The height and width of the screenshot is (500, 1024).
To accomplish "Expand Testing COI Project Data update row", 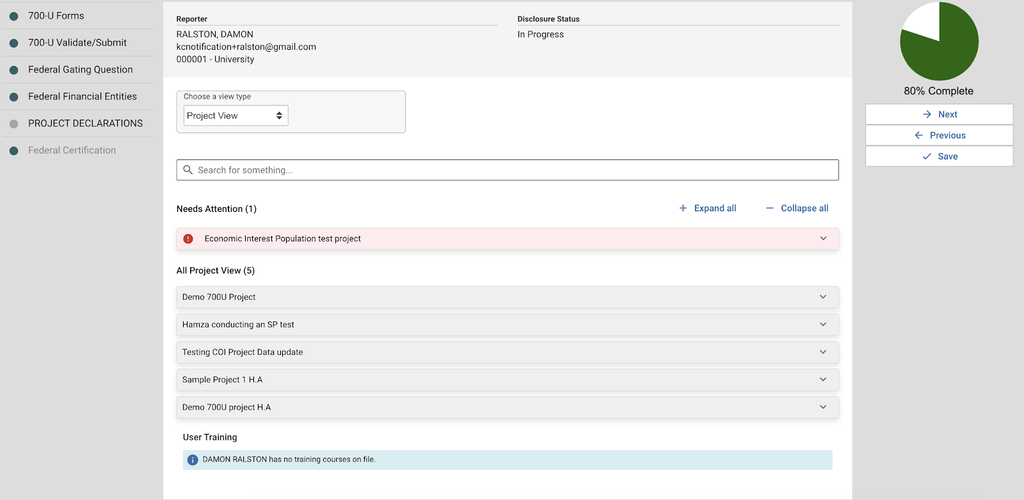I will [823, 352].
